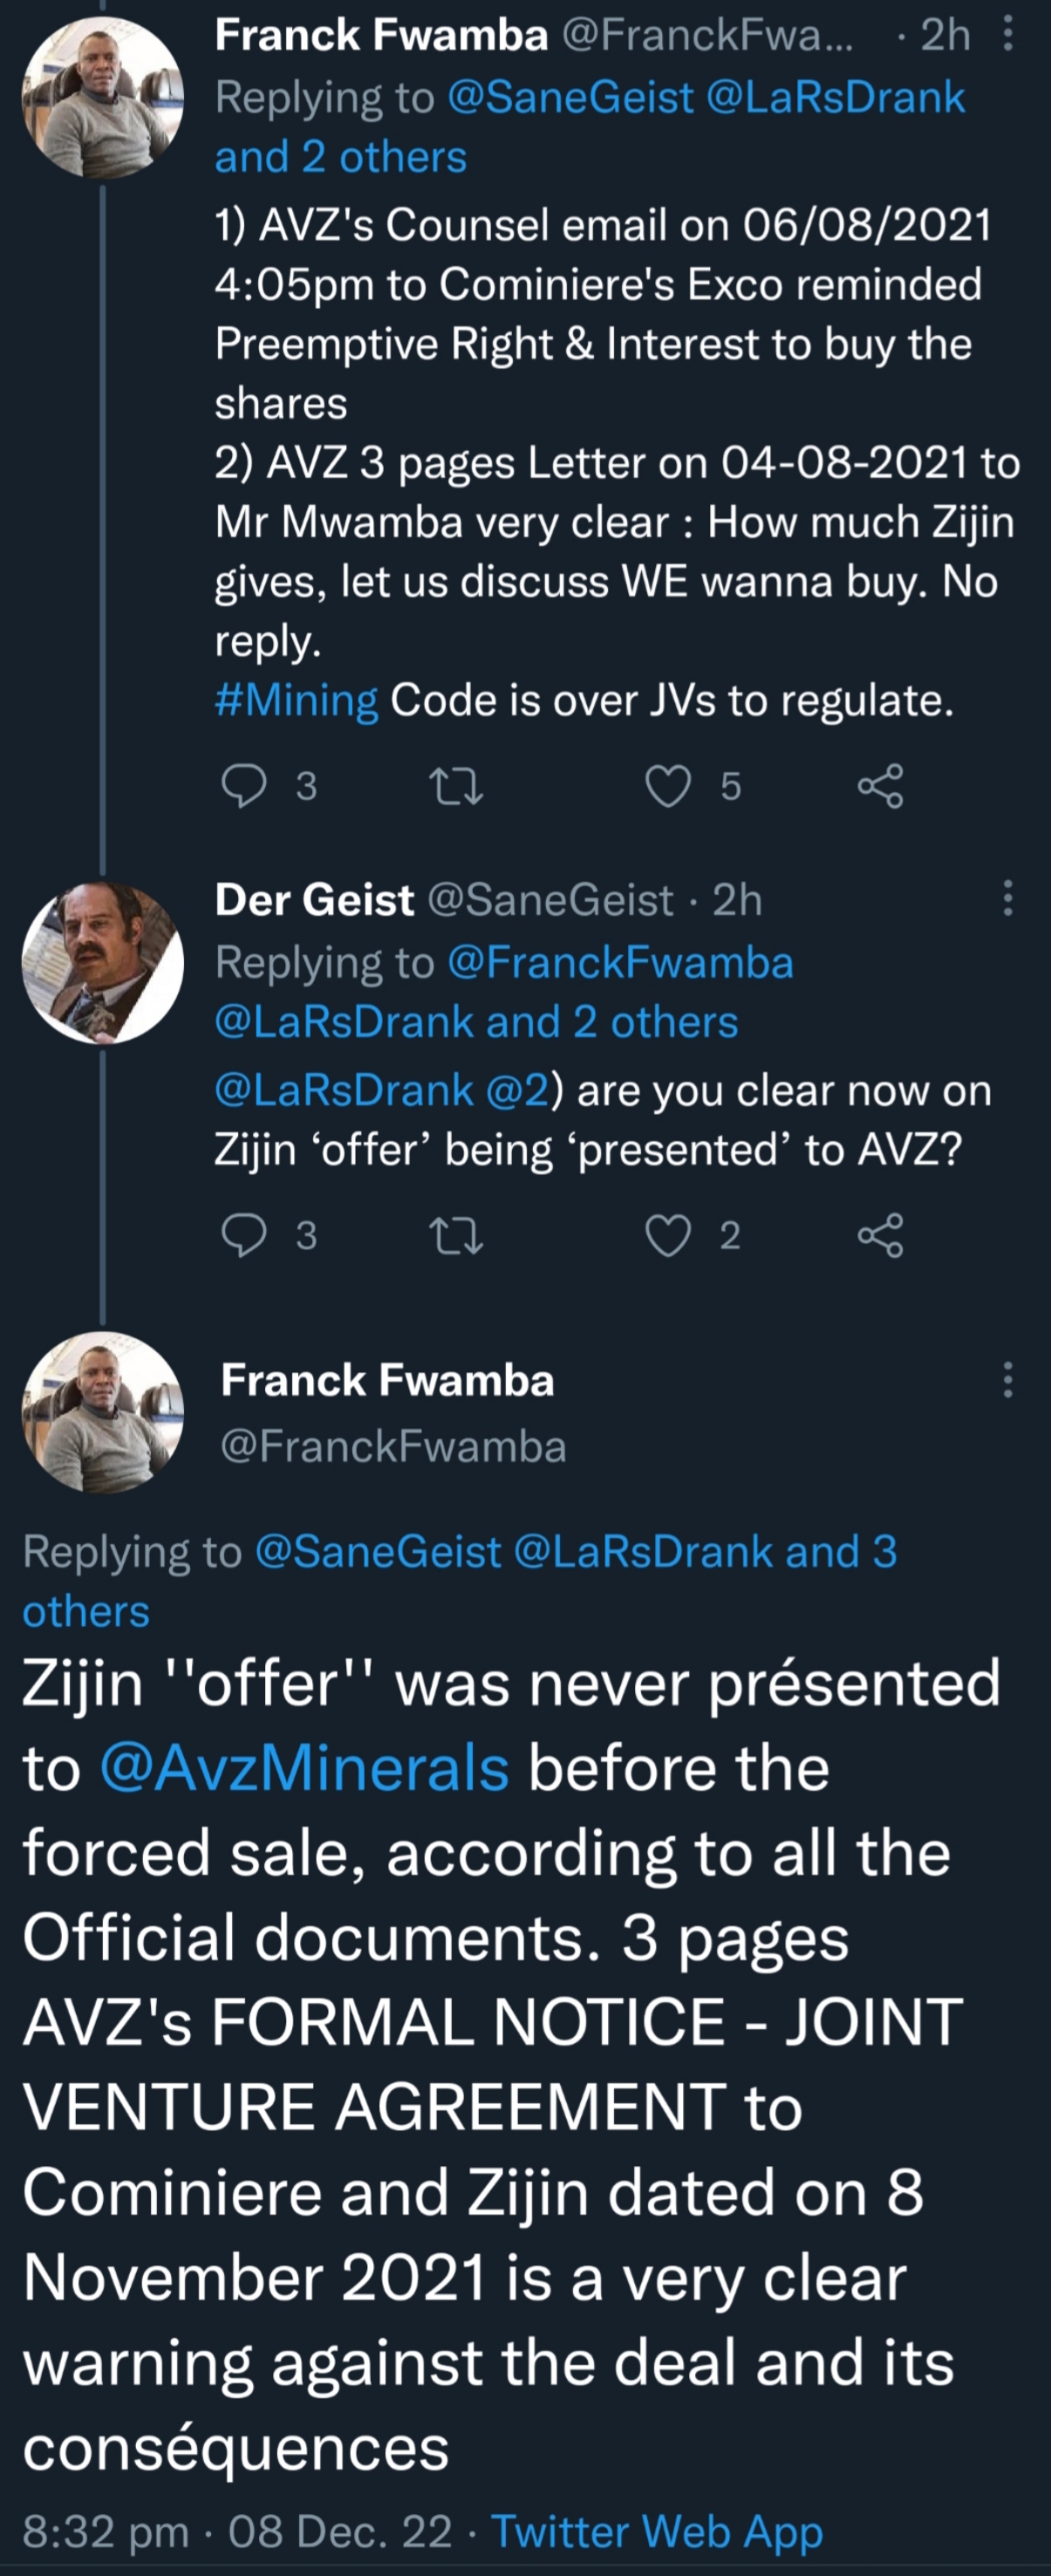Reply to Franck Fwamba's first tweet

(x=244, y=786)
